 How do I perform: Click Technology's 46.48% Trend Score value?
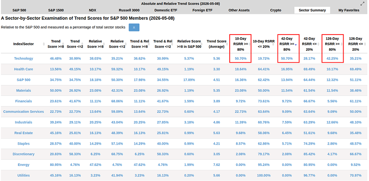tap(55, 58)
